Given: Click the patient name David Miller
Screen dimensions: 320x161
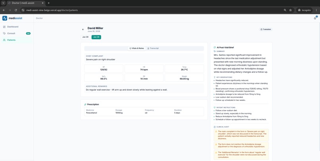Looking at the screenshot, I should pos(95,28).
